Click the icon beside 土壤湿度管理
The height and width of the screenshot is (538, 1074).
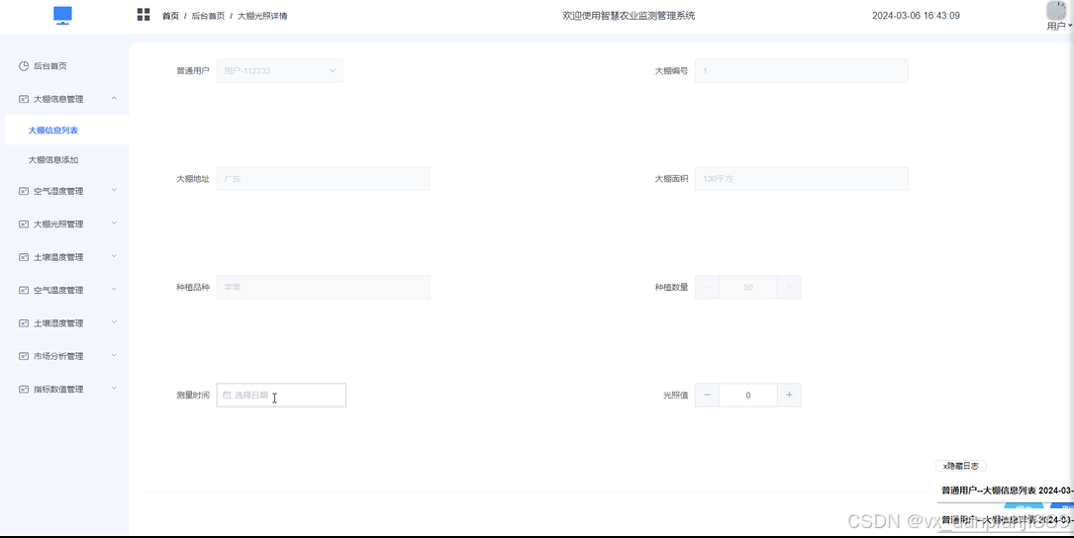(24, 323)
